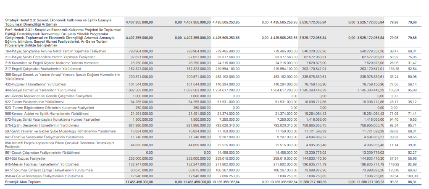Select the Stratejik Hedef 2.3 heading row
Viewport: 429px width, 189px height.
59,22
